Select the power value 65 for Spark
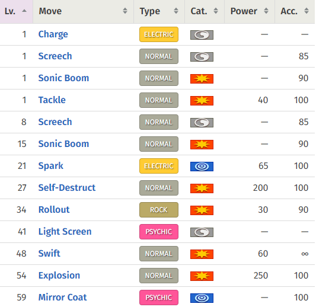316x307 pixels. pyautogui.click(x=263, y=166)
